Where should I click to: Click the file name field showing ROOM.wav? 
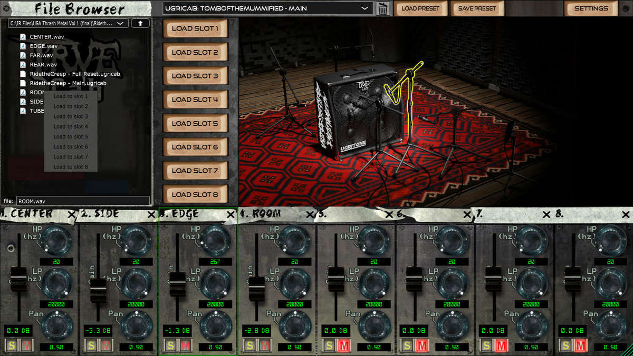coord(83,201)
